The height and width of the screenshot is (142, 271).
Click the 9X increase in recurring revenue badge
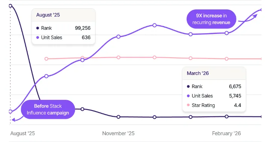click(x=212, y=19)
